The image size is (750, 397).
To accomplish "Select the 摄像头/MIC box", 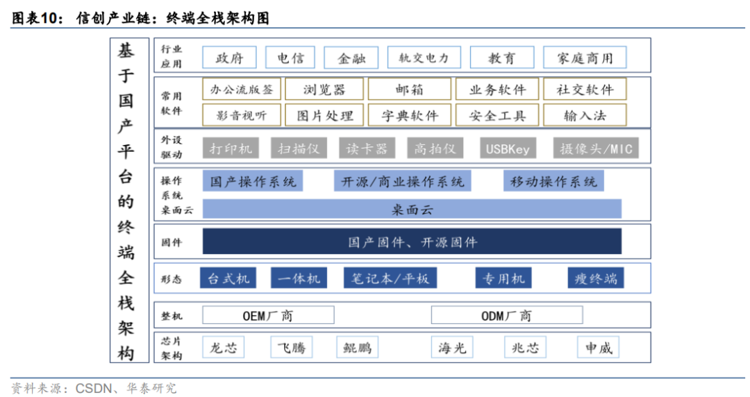I will [x=597, y=149].
